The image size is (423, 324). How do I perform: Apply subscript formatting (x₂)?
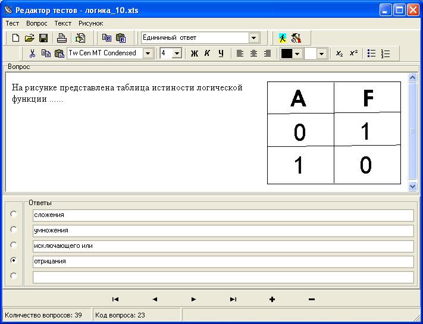pos(339,54)
